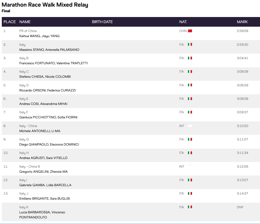The height and width of the screenshot is (224, 260).
Task: Click the Italy flag in the Italy J row
Action: [x=190, y=194]
